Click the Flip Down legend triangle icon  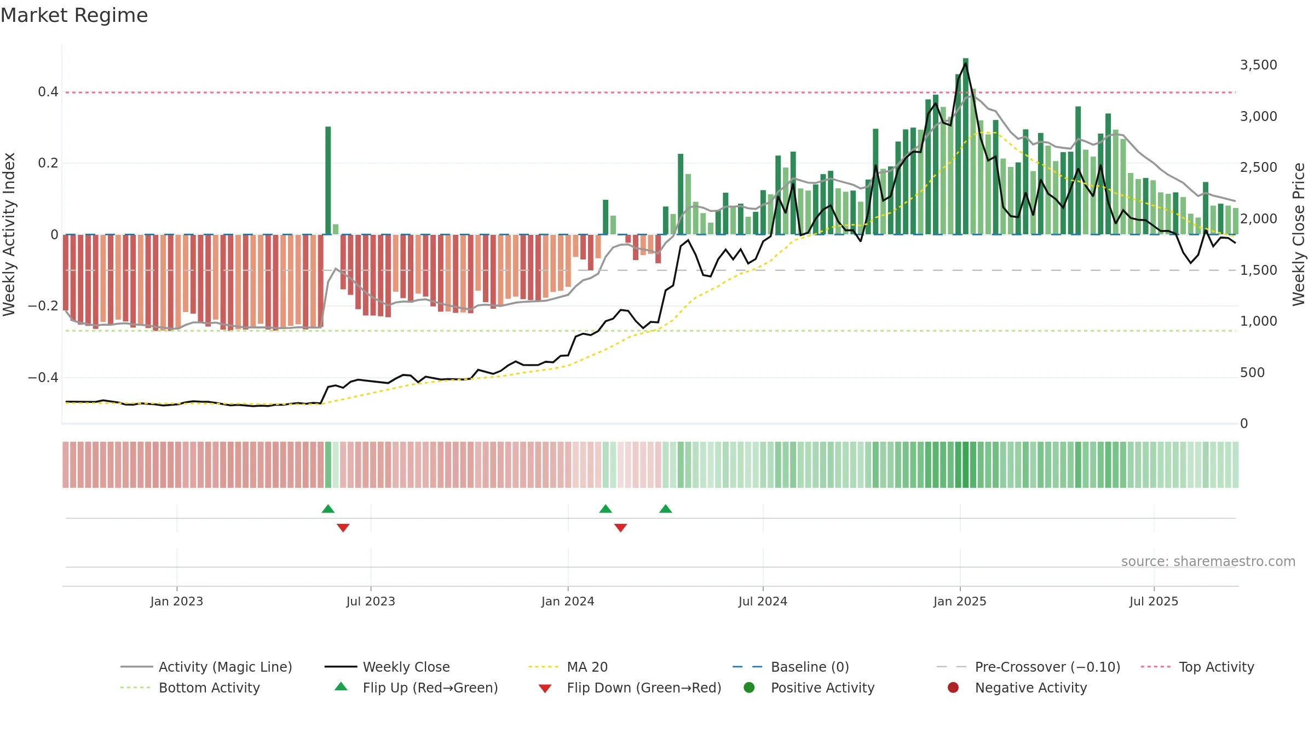[x=545, y=688]
